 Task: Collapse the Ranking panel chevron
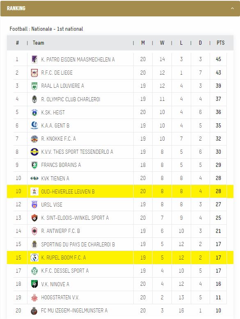(232, 9)
